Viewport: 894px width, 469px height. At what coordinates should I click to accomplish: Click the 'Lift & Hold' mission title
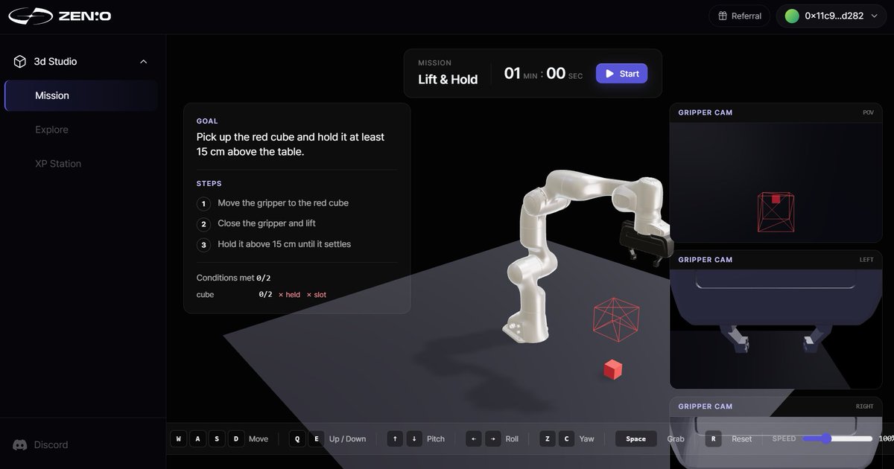point(448,80)
